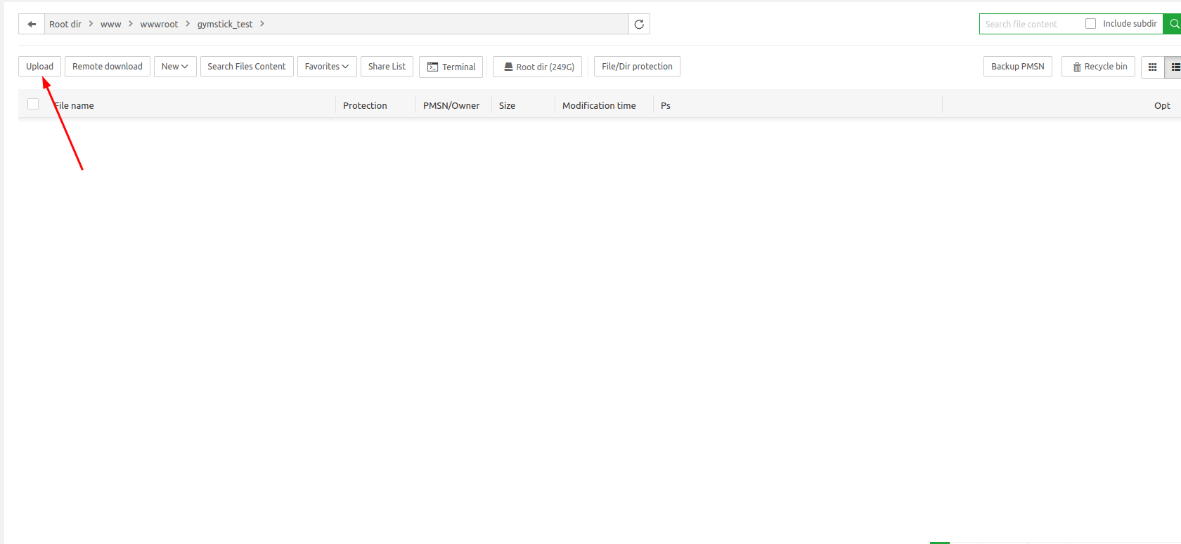This screenshot has height=544, width=1181.
Task: Sort by Modification time column
Action: coord(599,105)
